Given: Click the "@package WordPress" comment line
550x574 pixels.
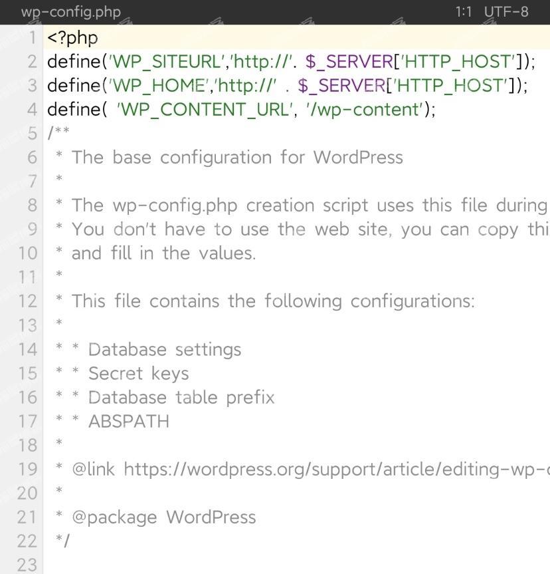Looking at the screenshot, I should 164,517.
